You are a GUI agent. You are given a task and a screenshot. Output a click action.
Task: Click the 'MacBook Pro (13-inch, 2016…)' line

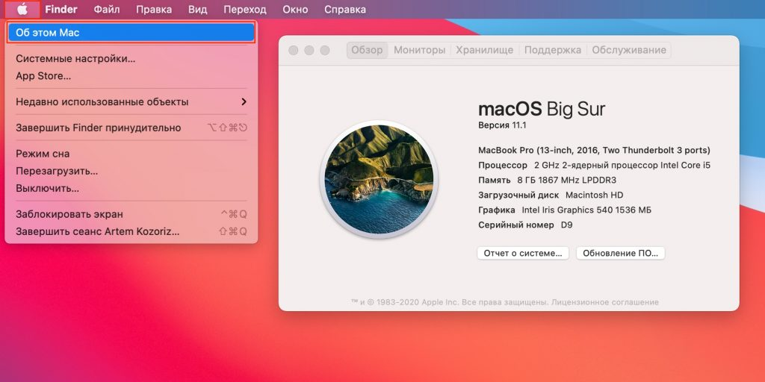tap(594, 150)
